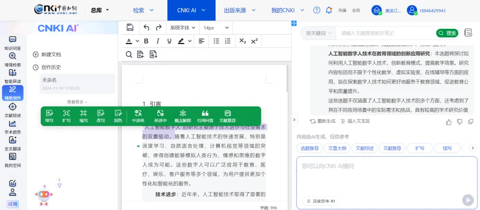Click 缩写 in the green toolbar
Screen dimensions: 480x210
(x=84, y=116)
